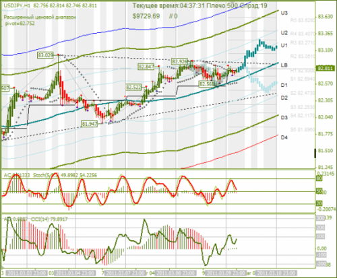This screenshot has width=337, height=278.
Task: Click the S1 82.6940 support label
Action: click(303, 79)
